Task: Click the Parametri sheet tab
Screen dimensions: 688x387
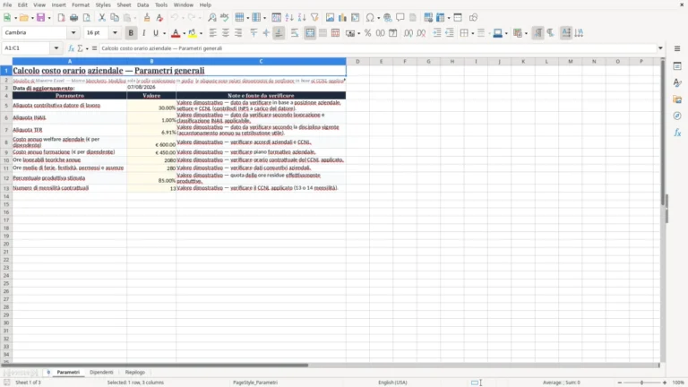Action: point(68,372)
